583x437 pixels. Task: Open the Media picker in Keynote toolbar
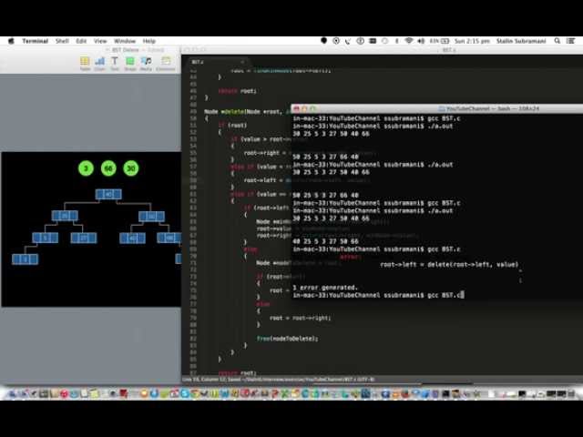click(146, 62)
